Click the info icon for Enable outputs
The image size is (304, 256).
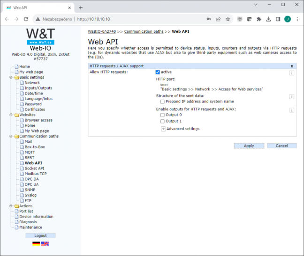[292, 110]
